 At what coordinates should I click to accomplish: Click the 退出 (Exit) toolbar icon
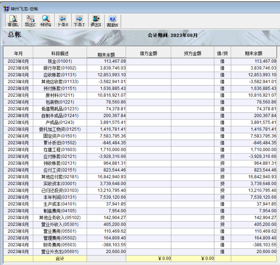tap(96, 21)
